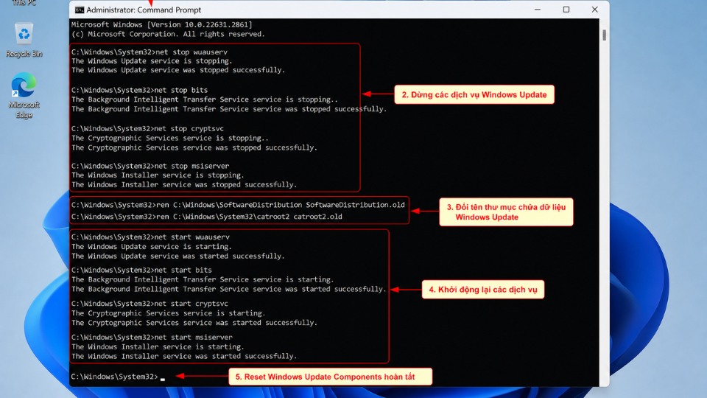Minimize the Command Prompt window

pos(537,10)
